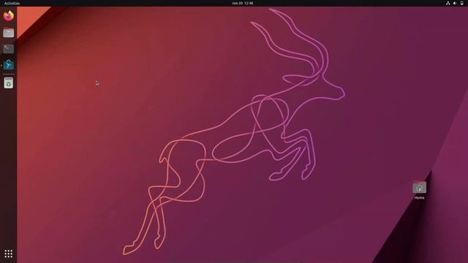Click the power icon in top bar
Screen dimensions: 468x263
[461, 3]
